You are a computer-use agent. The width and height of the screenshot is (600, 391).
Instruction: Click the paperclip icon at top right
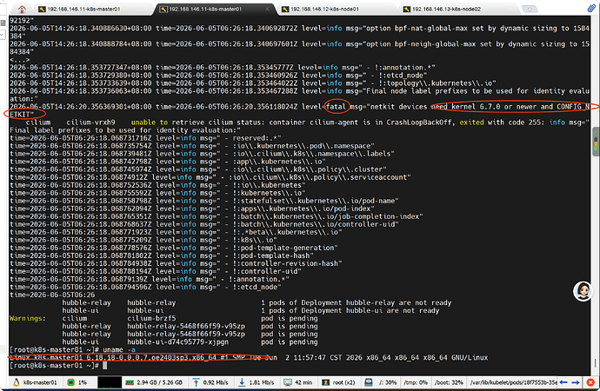(x=591, y=9)
